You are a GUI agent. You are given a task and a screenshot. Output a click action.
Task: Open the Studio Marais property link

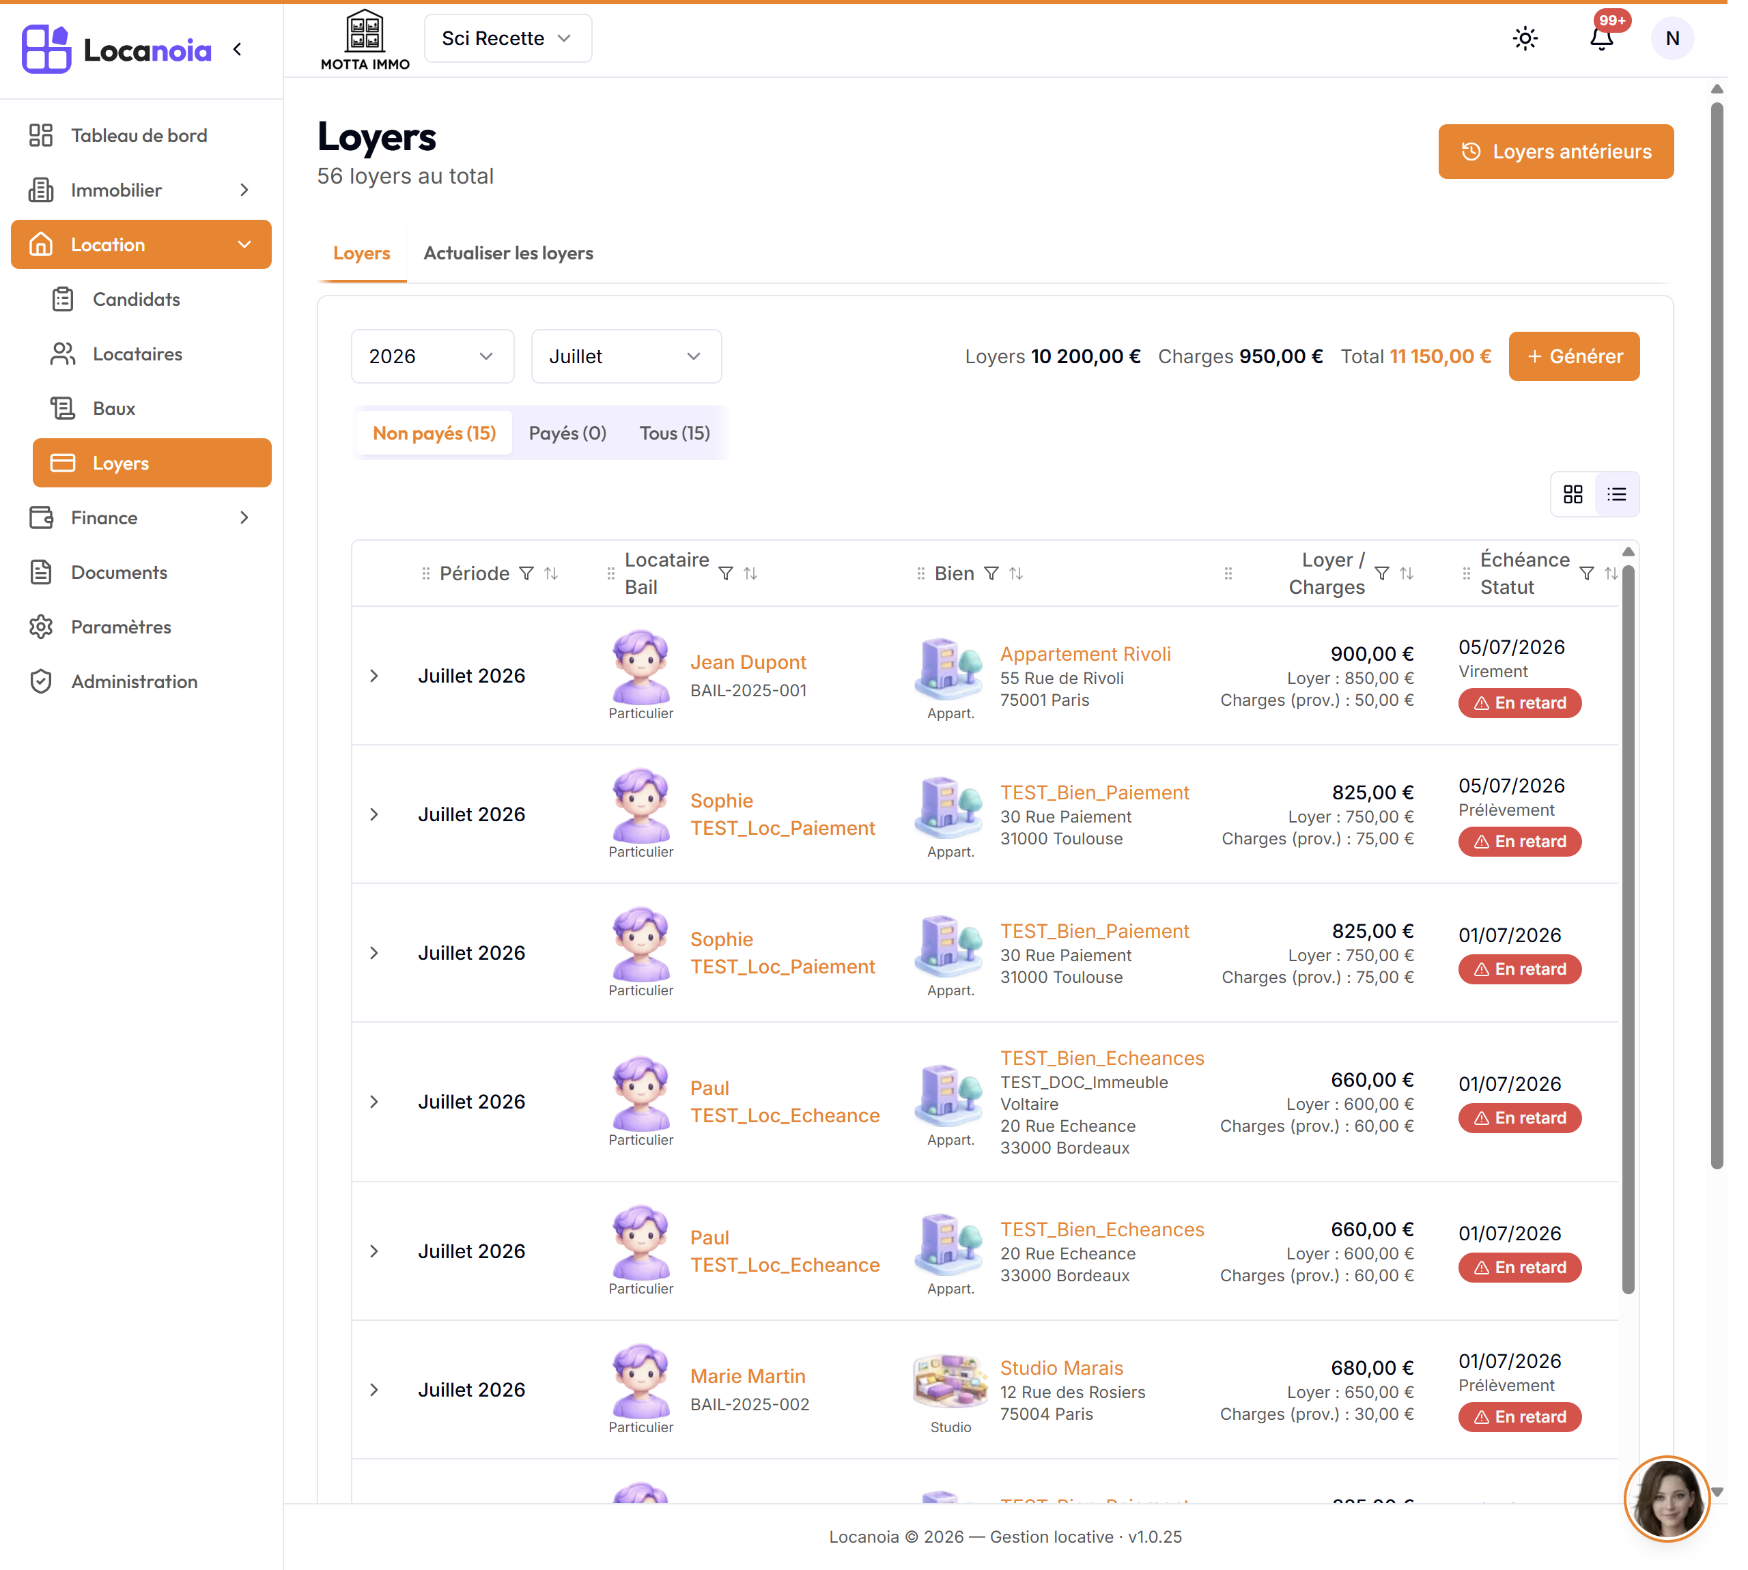tap(1061, 1368)
